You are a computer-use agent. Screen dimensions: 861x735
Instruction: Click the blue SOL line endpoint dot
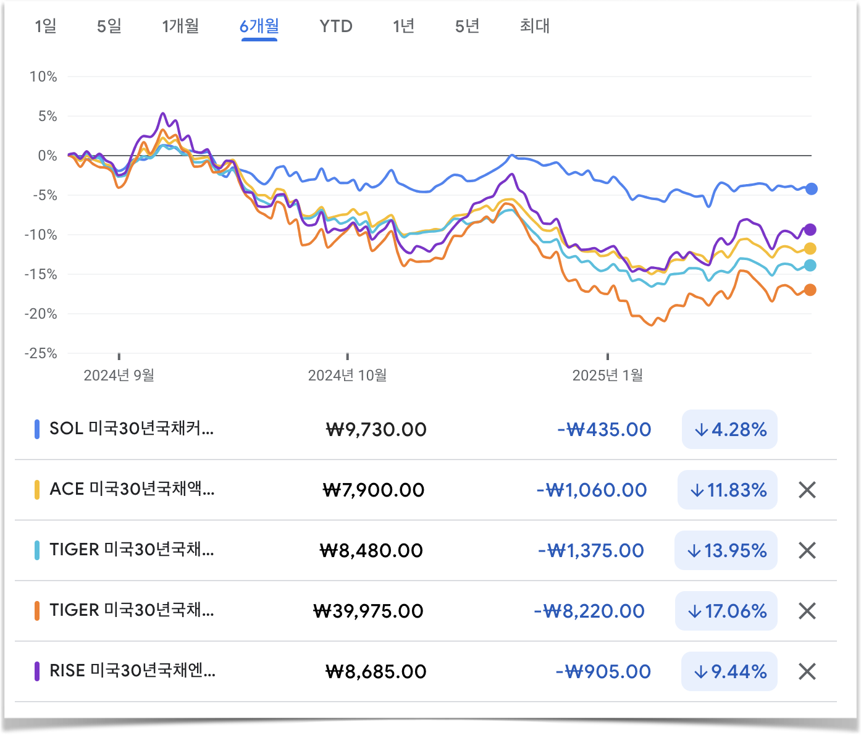(x=812, y=189)
